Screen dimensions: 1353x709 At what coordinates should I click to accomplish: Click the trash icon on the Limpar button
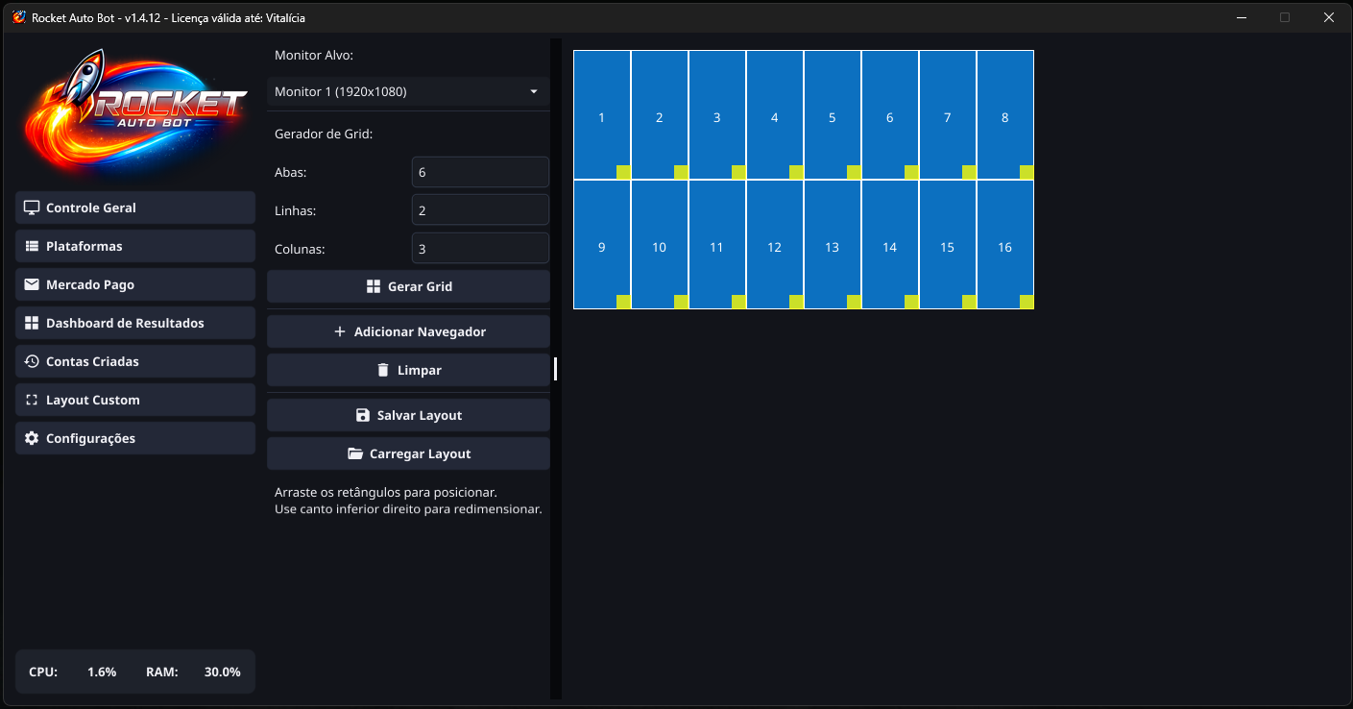[383, 370]
